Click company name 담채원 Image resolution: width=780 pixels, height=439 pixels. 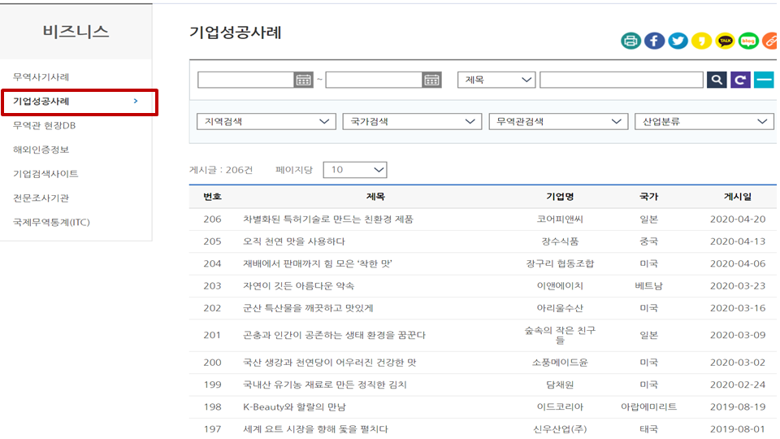[x=560, y=385]
